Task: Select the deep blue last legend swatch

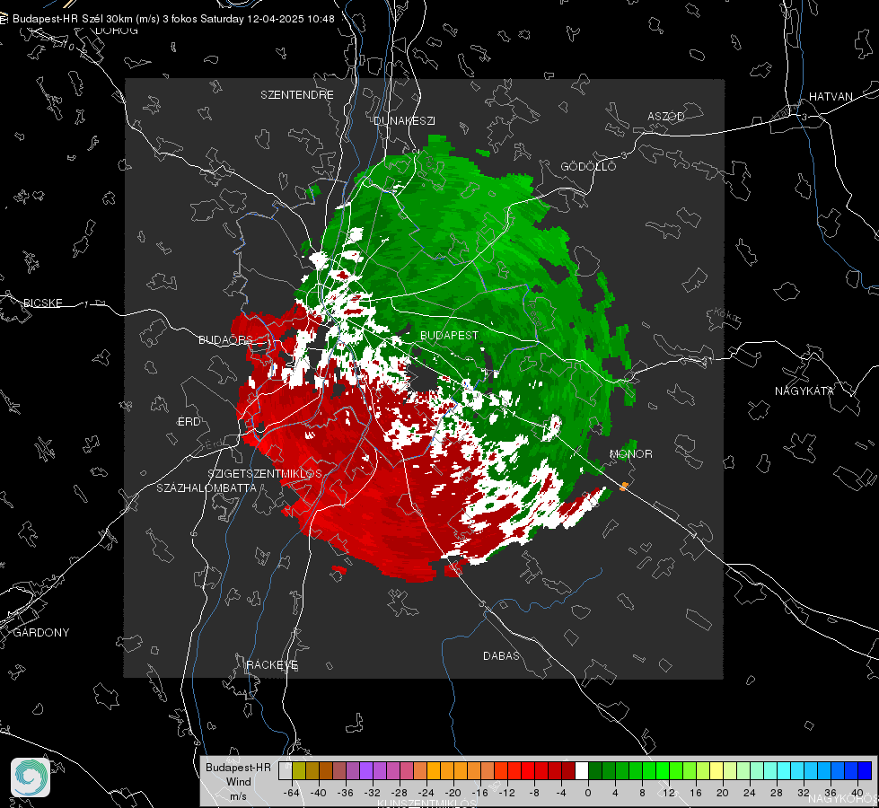Action: coord(865,770)
